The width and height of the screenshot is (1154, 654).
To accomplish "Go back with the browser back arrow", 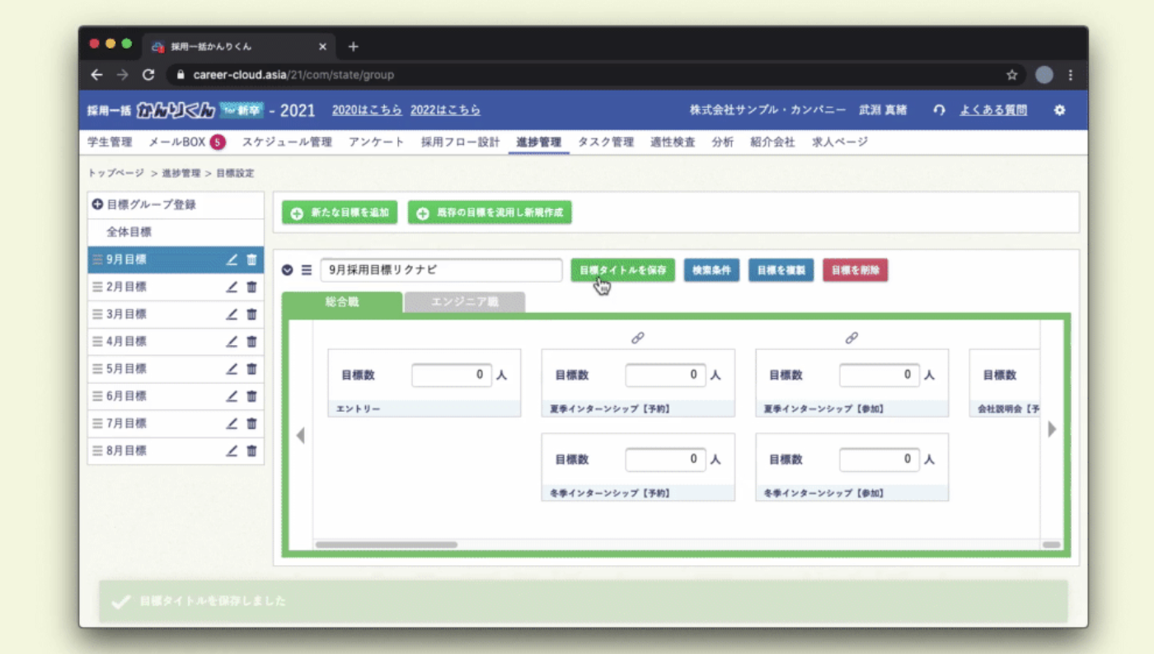I will tap(97, 75).
